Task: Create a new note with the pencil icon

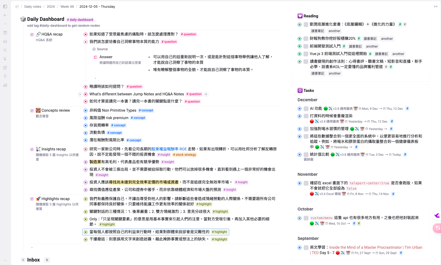Action: pos(5,68)
